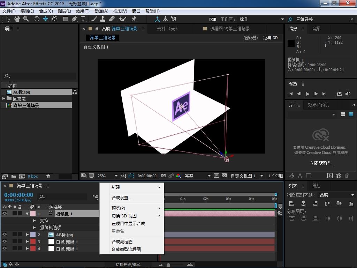
Task: Choose View Axis mode icon
Action: (174, 19)
